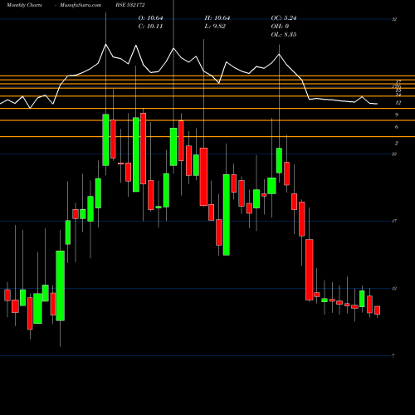The image size is (415, 415).
Task: Click the 'OC: 5.24' reading
Action: point(284,18)
